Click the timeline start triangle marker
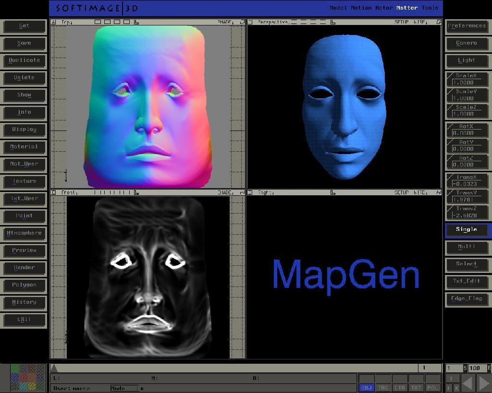 click(54, 368)
